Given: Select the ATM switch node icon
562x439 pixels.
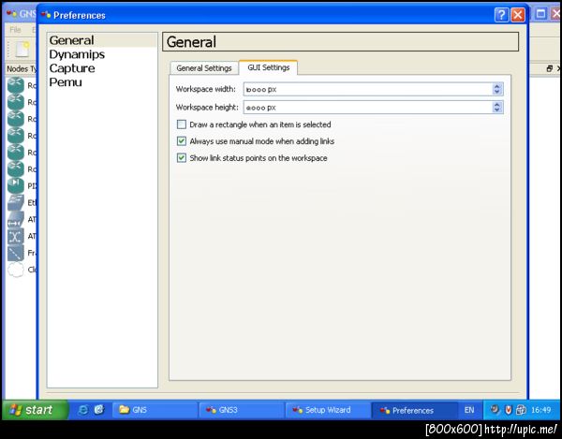Looking at the screenshot, I should click(16, 236).
